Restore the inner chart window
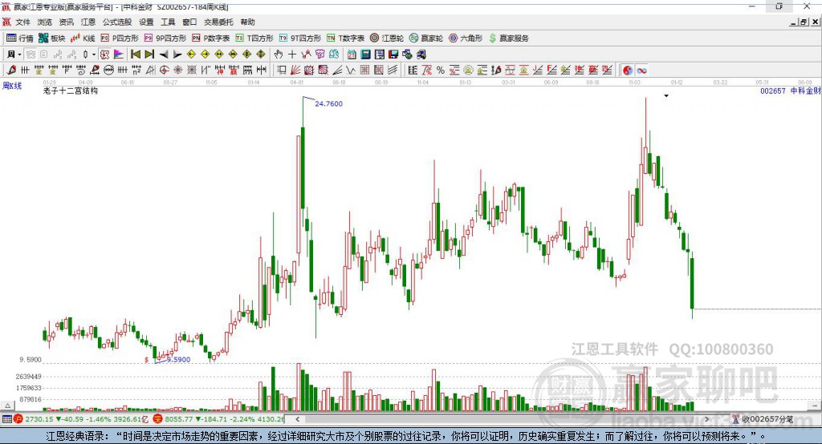 803,22
